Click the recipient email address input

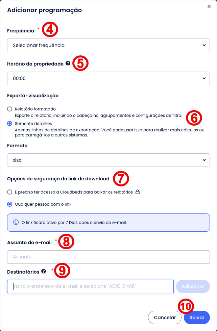(x=90, y=286)
